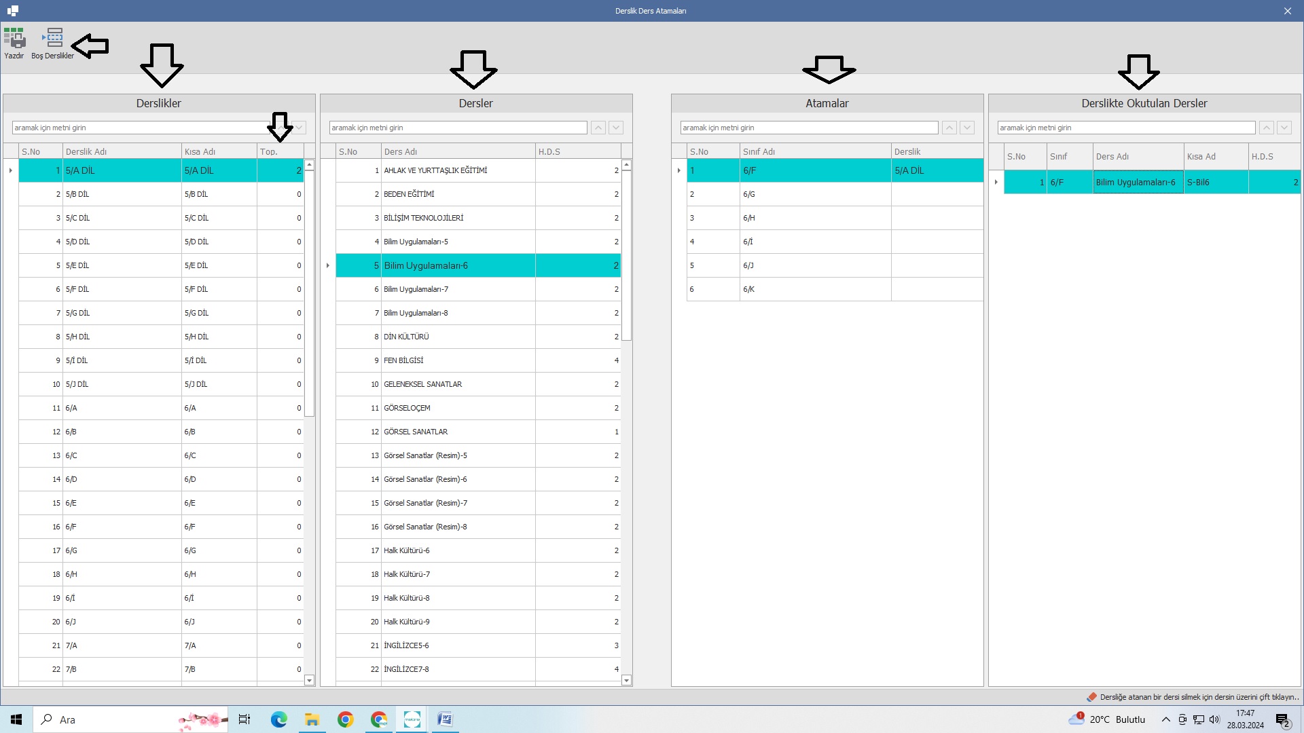Screen dimensions: 1304x733
Task: Click the Derslikler scrollbar down arrow
Action: pos(309,680)
